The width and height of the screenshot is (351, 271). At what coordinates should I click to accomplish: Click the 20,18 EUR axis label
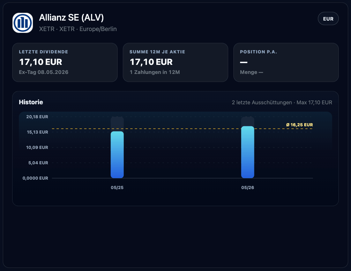coord(37,117)
